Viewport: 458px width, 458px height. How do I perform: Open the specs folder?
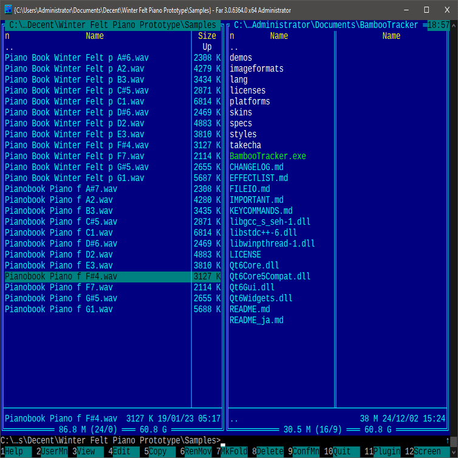click(241, 123)
